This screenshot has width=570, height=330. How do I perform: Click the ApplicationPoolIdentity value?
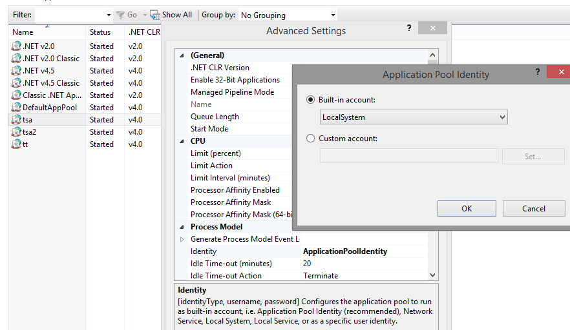(x=345, y=251)
